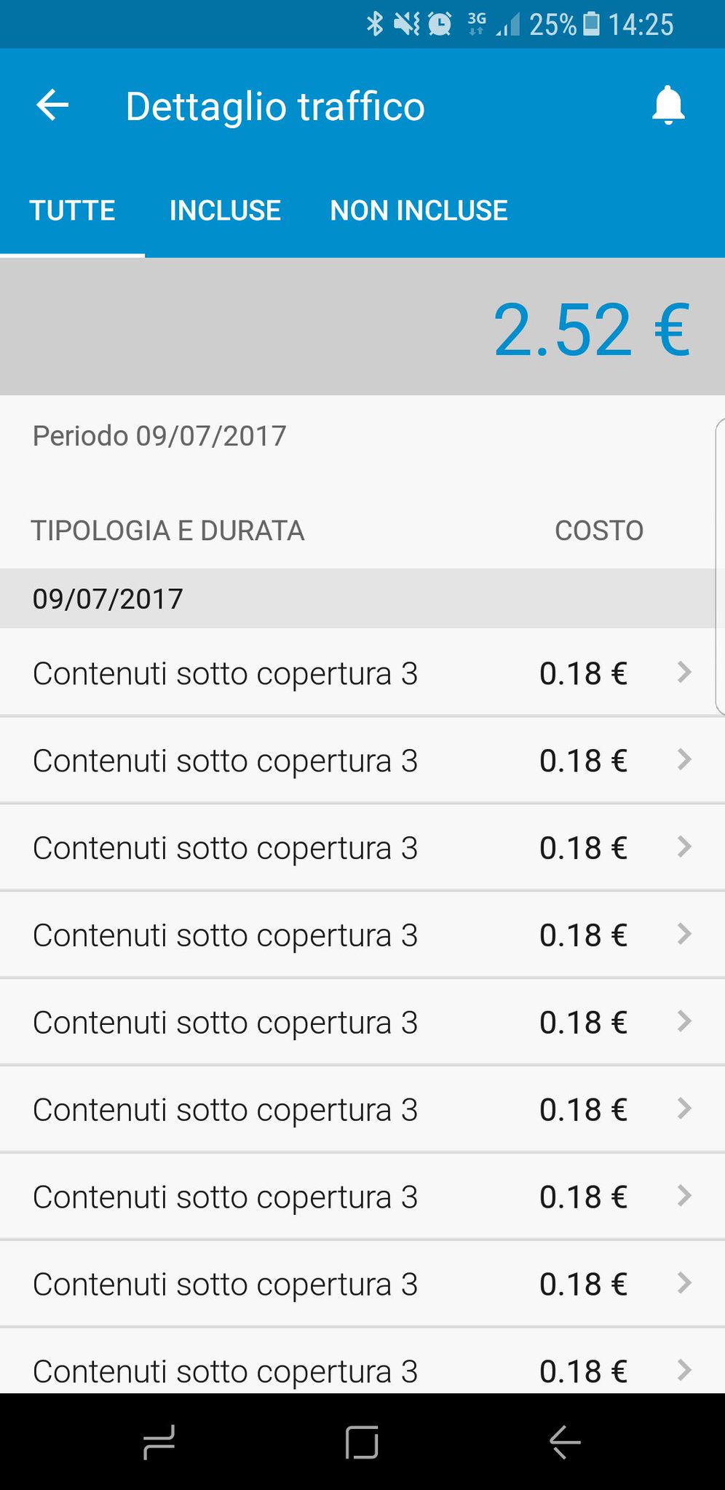
Task: Tap the battery icon in status bar
Action: click(x=592, y=24)
